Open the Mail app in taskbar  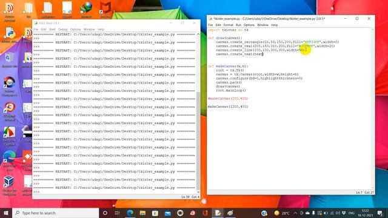click(x=167, y=213)
